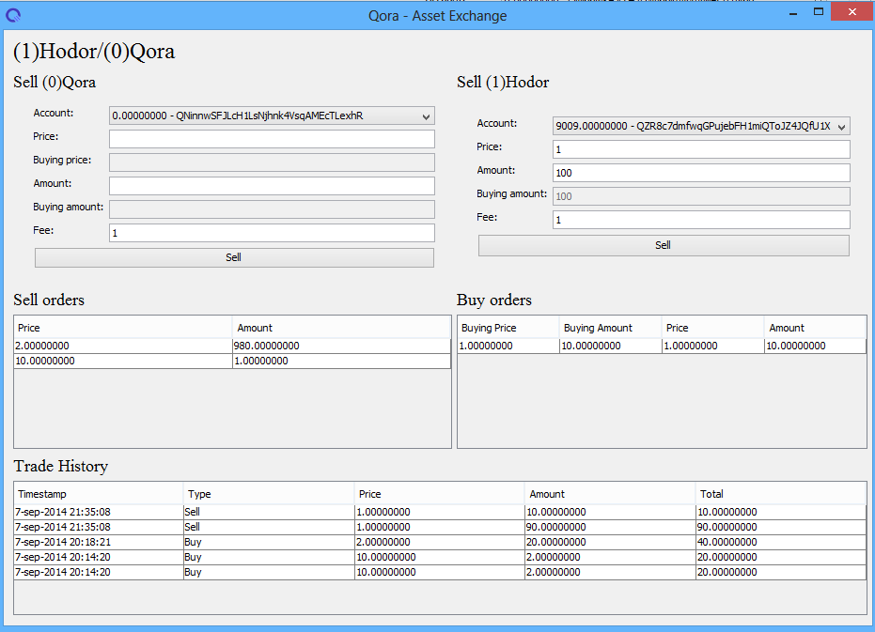
Task: Click the disabled Buying price field
Action: [272, 162]
